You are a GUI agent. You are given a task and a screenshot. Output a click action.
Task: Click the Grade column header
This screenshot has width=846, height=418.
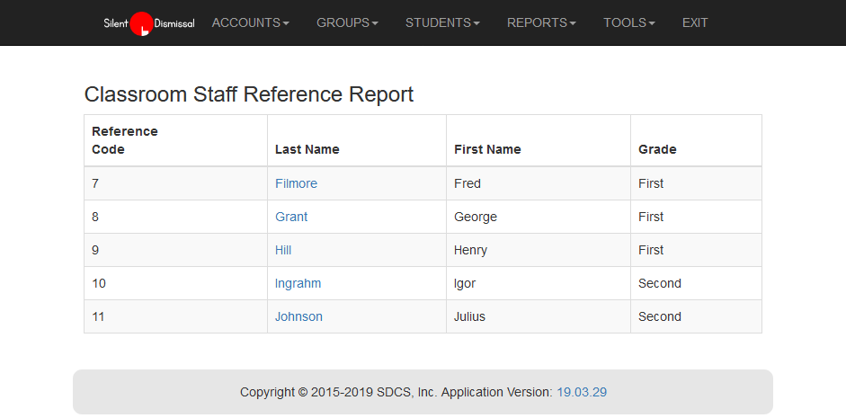(657, 149)
